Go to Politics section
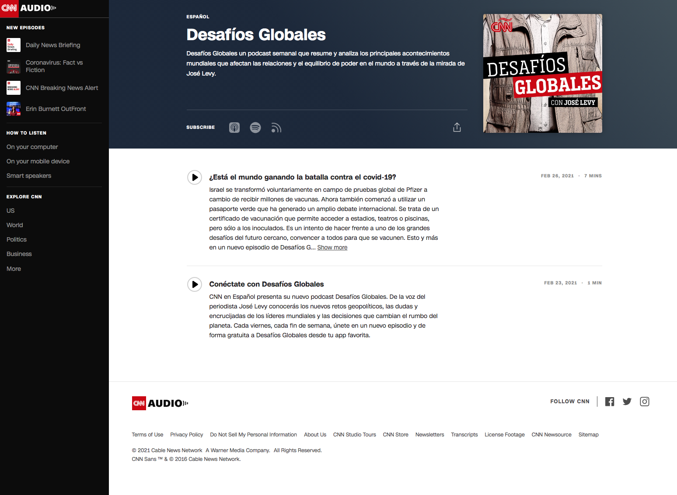Viewport: 677px width, 495px height. (x=17, y=239)
